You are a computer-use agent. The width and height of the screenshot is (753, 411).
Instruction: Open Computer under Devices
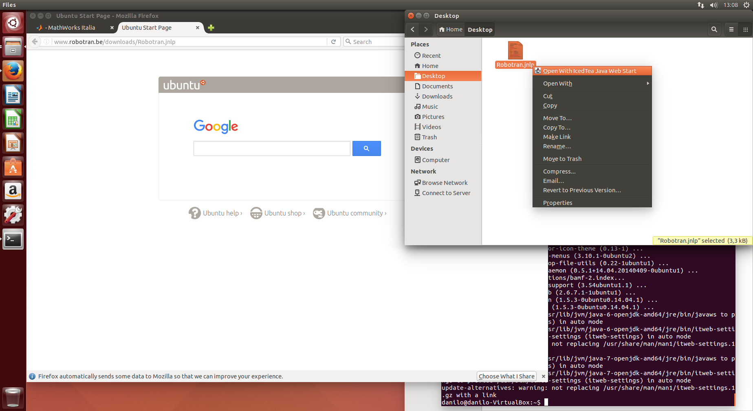(443, 160)
